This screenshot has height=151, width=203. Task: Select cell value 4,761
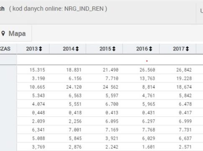tap(149, 96)
